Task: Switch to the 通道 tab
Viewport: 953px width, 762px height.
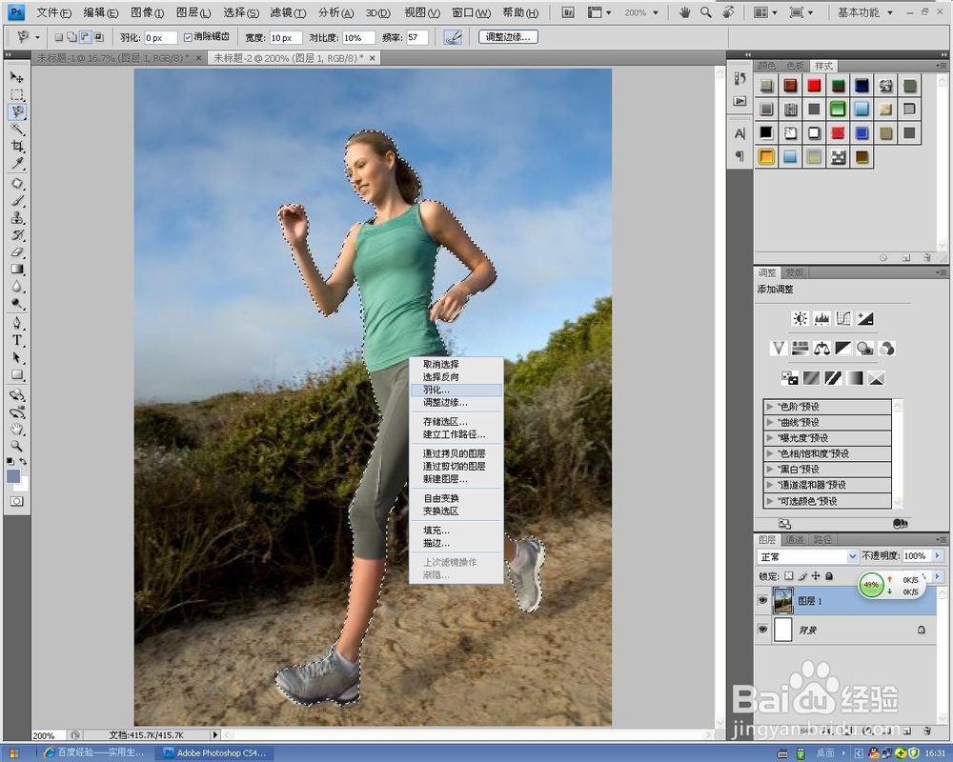Action: tap(794, 540)
